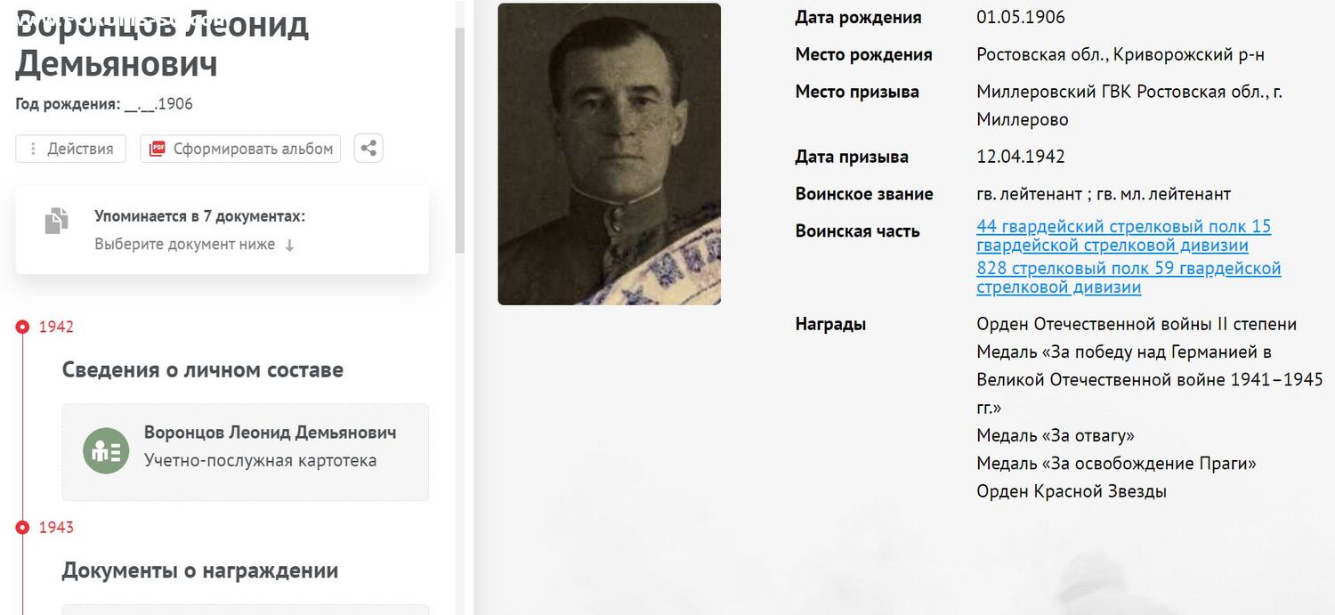The image size is (1335, 615).
Task: Open 828 стрелковый полк link
Action: (x=1129, y=278)
